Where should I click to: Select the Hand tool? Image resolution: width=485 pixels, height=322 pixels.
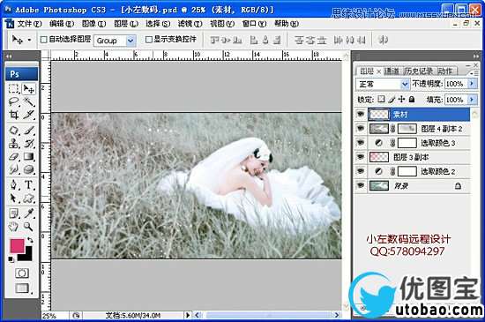tap(13, 227)
